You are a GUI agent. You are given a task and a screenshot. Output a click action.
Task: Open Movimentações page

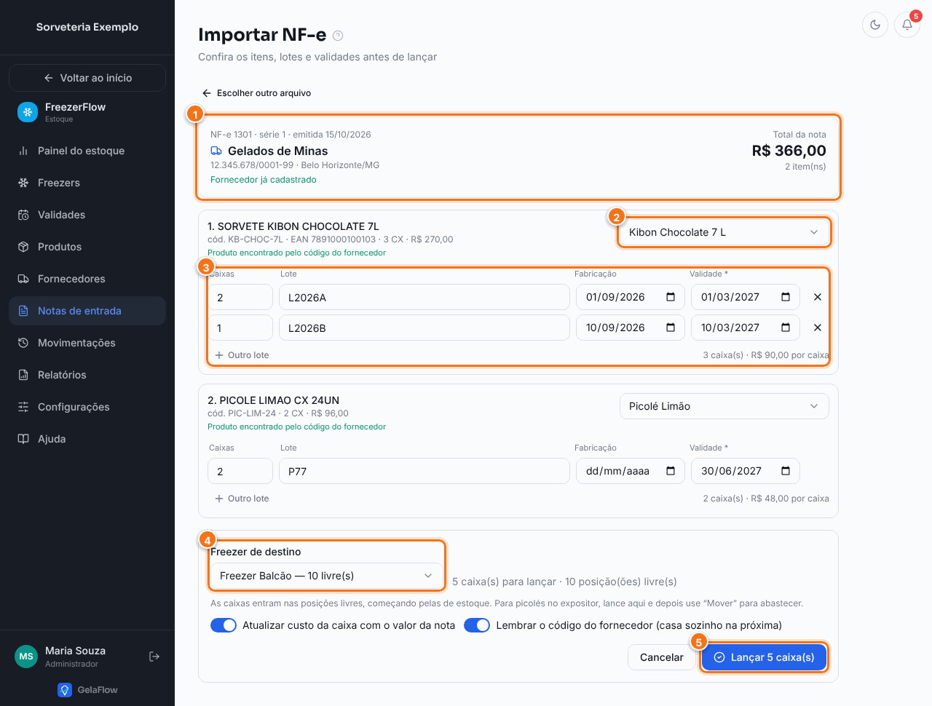tap(87, 343)
